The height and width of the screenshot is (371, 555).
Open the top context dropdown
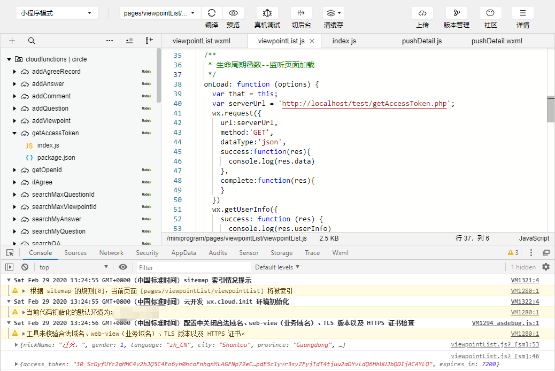[x=73, y=267]
